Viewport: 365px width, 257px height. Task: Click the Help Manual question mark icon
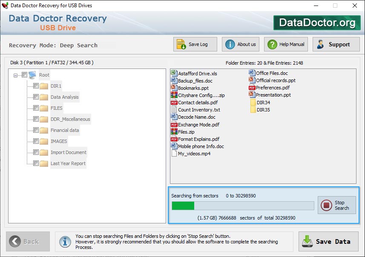[272, 44]
